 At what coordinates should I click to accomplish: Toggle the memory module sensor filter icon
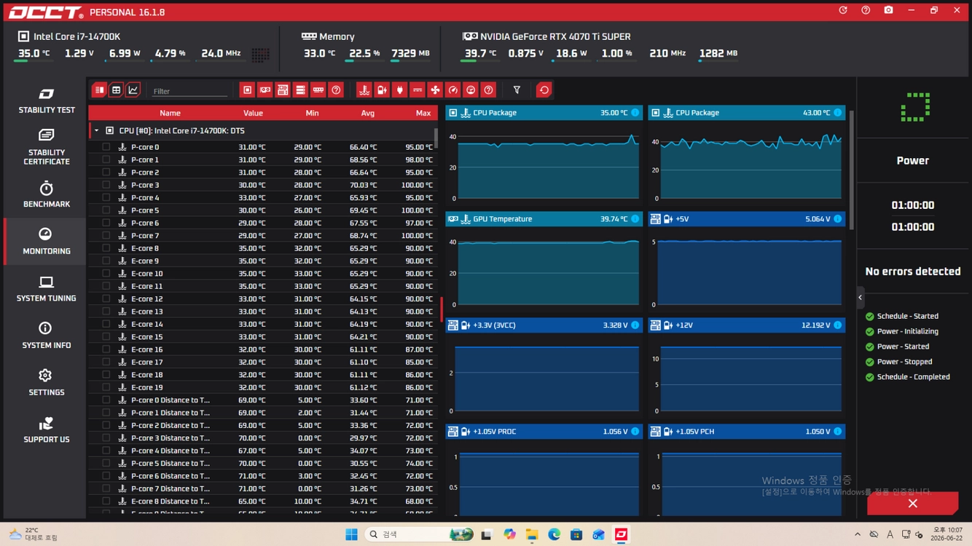[x=318, y=90]
